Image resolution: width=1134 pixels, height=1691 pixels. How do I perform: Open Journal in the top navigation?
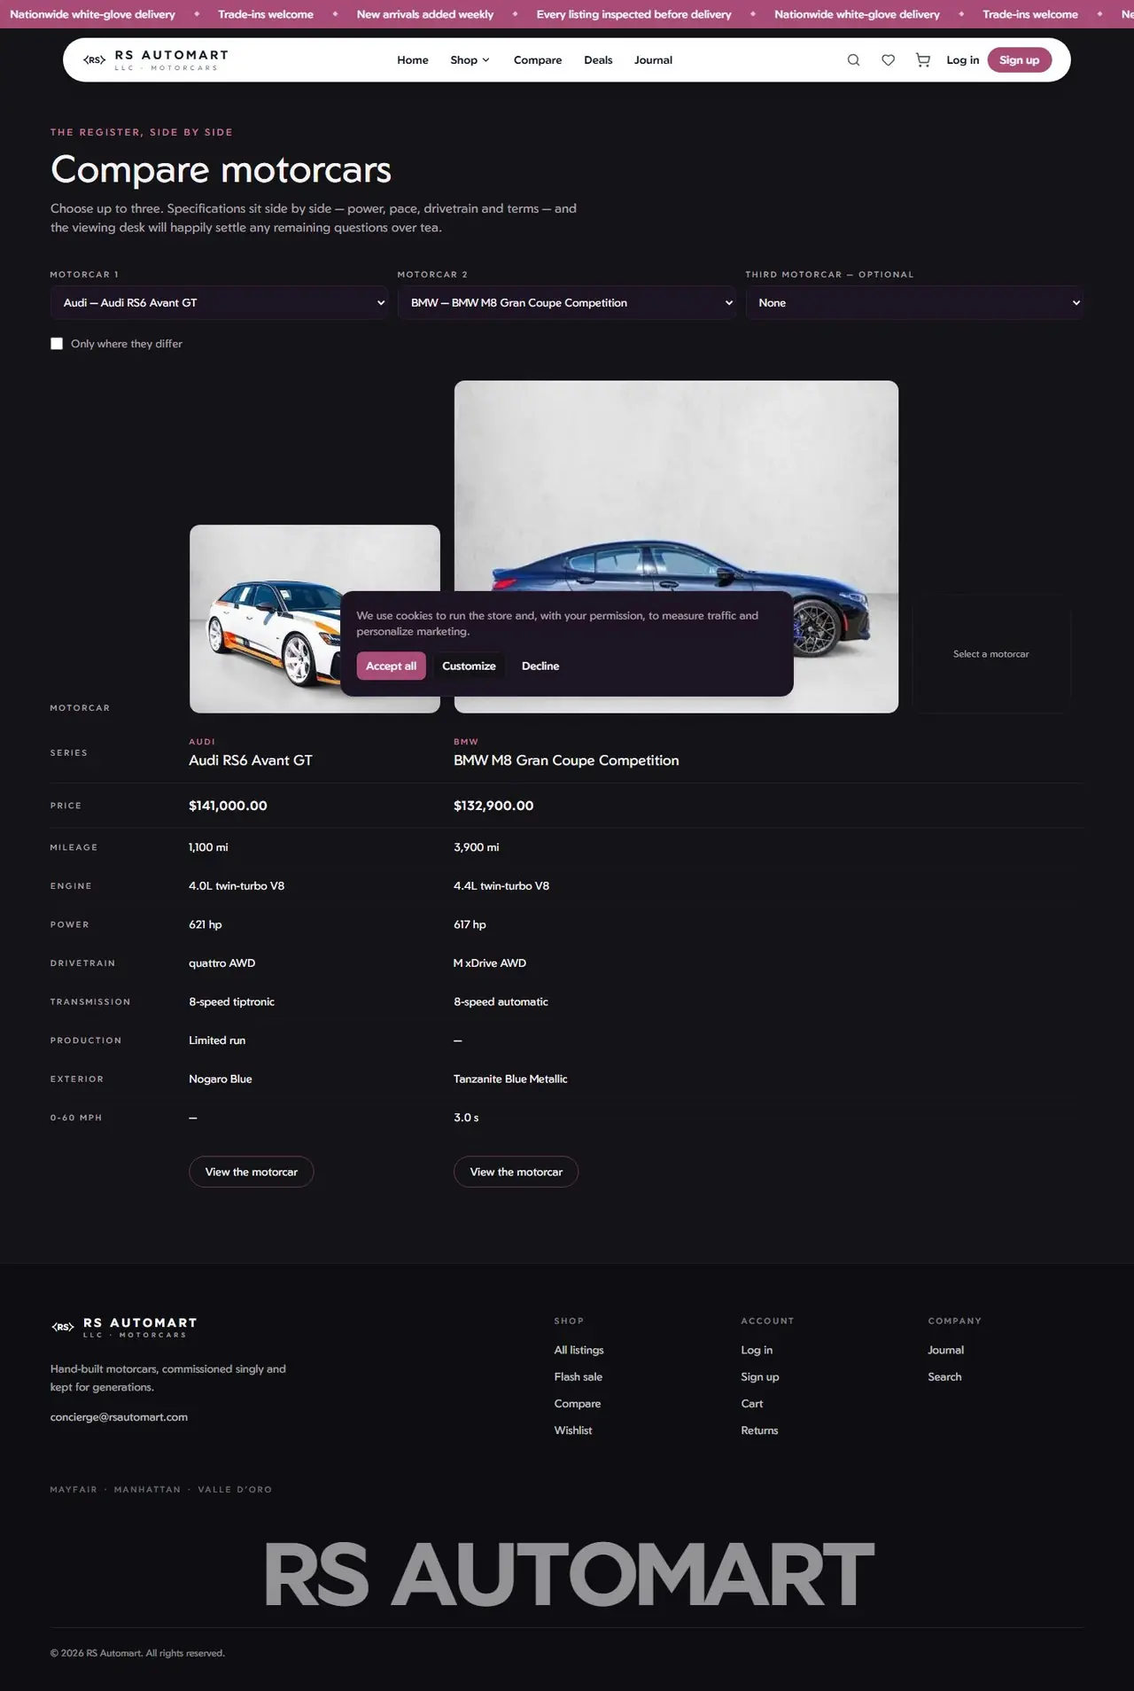[x=653, y=60]
